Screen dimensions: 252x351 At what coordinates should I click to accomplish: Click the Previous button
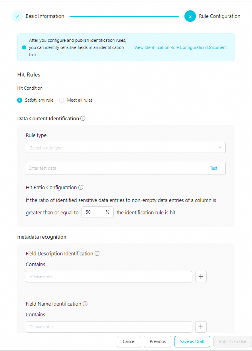click(x=157, y=341)
